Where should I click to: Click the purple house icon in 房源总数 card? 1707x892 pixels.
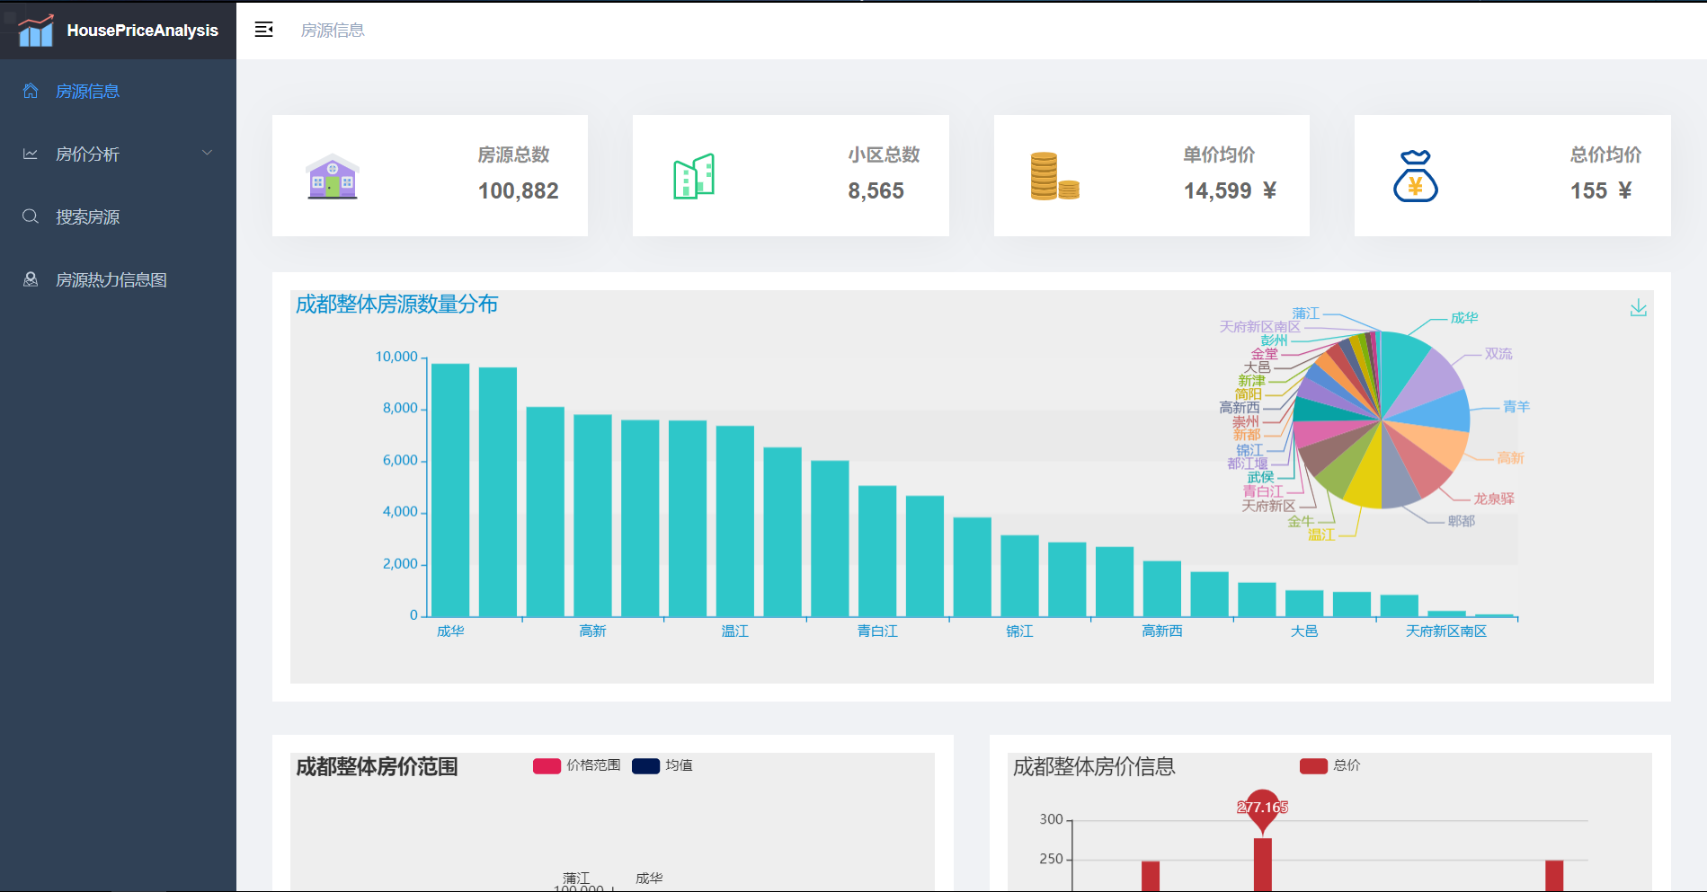pos(333,176)
